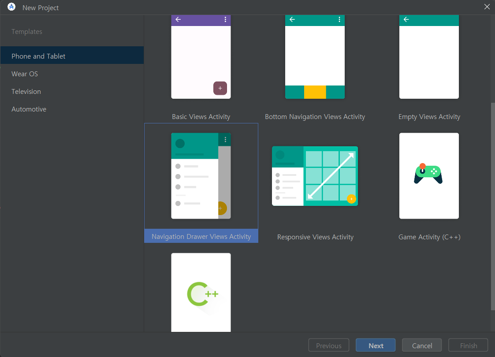Image resolution: width=495 pixels, height=357 pixels.
Task: Click the Previous button
Action: pos(329,346)
